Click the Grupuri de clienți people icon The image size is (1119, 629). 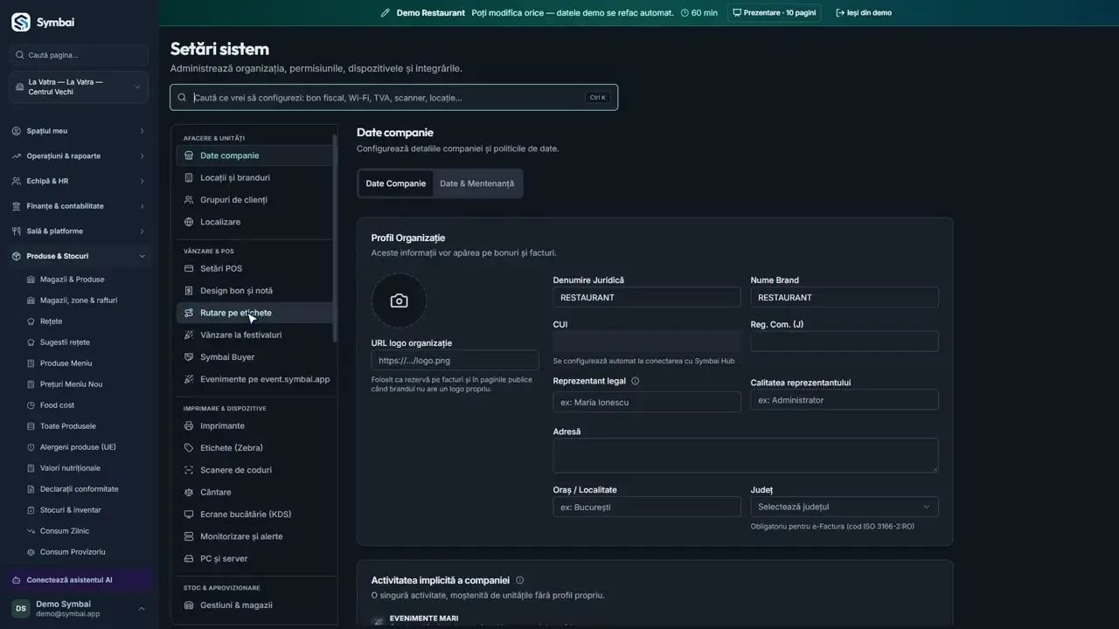(189, 200)
